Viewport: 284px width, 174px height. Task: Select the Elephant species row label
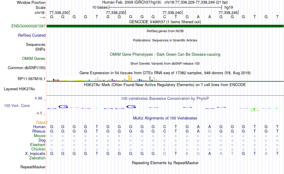click(x=38, y=145)
